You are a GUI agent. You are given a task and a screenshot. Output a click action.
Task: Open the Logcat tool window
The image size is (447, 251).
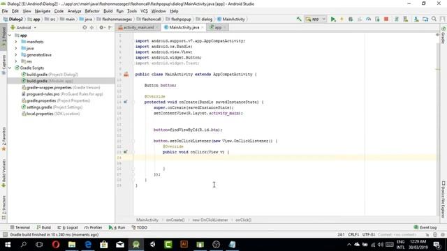[68, 228]
